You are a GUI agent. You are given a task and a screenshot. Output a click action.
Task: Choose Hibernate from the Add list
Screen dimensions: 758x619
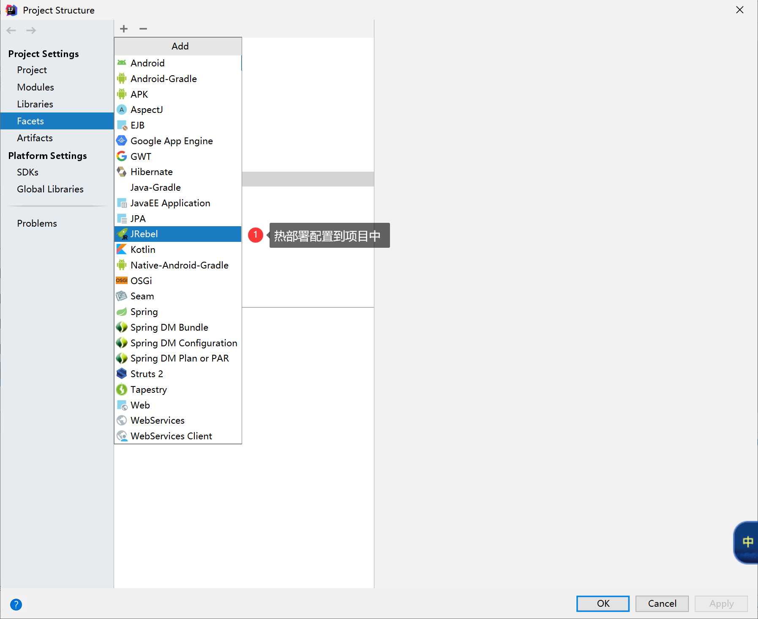pos(178,172)
